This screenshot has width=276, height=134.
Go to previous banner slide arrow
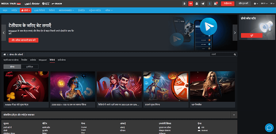coord(3,33)
